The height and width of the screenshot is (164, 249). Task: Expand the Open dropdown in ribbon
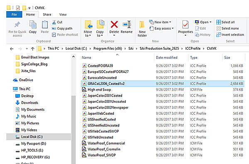point(210,22)
